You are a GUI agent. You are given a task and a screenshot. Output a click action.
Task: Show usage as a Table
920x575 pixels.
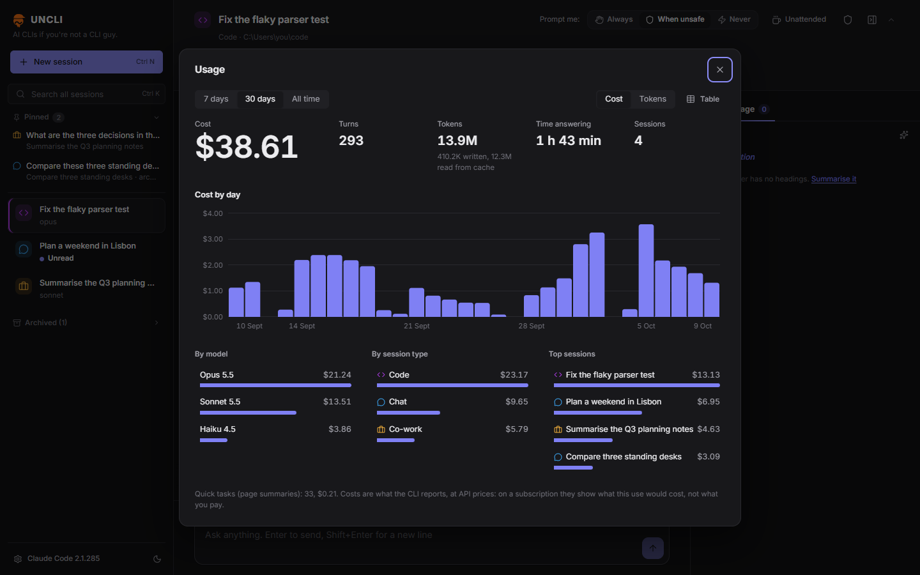click(x=703, y=99)
